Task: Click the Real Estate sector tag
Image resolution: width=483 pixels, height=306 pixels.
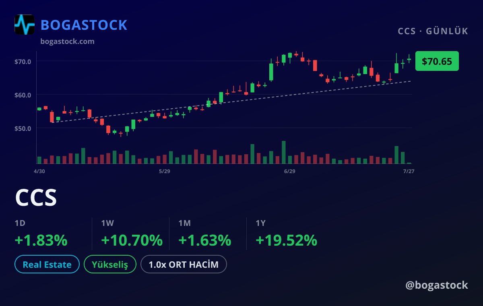Action: coord(47,265)
